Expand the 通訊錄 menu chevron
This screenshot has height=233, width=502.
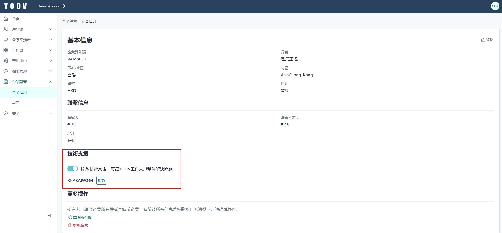click(x=51, y=29)
